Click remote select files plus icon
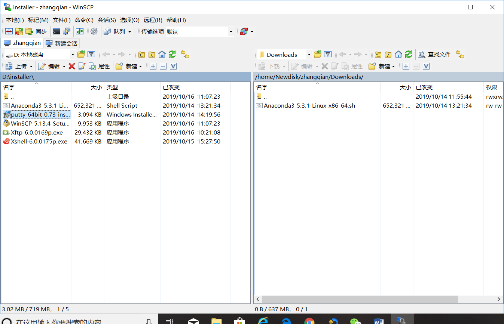The image size is (504, 324). (406, 66)
